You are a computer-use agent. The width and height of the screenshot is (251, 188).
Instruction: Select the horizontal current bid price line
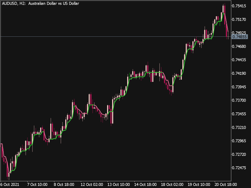tap(115, 37)
